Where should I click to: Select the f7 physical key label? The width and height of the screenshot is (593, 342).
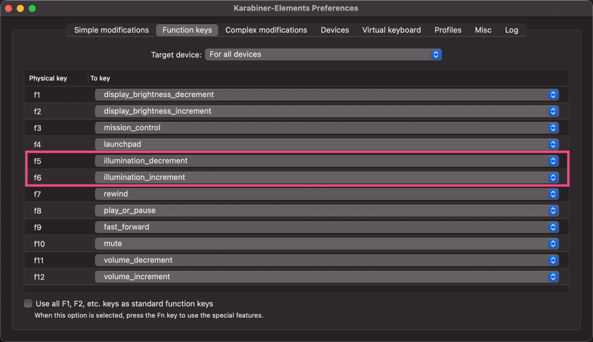point(37,194)
